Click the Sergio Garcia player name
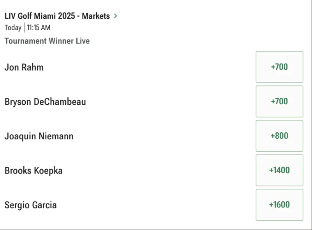The height and width of the screenshot is (230, 312). [31, 205]
